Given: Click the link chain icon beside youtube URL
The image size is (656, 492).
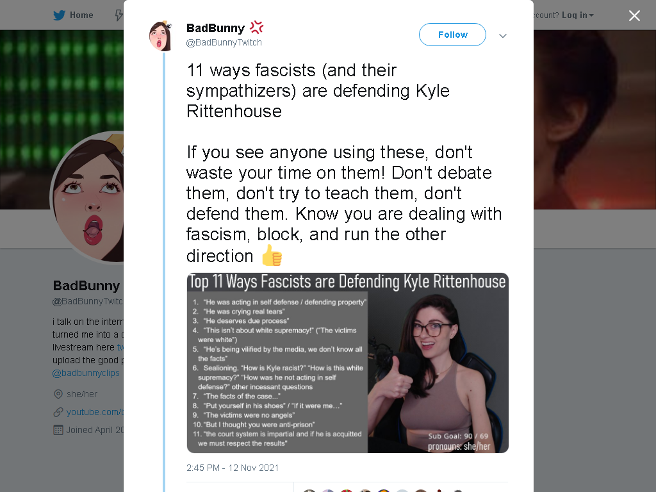Looking at the screenshot, I should coord(58,412).
